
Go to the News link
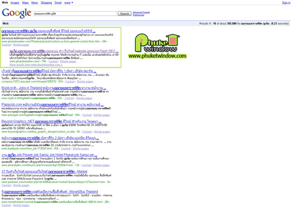click(x=34, y=2)
